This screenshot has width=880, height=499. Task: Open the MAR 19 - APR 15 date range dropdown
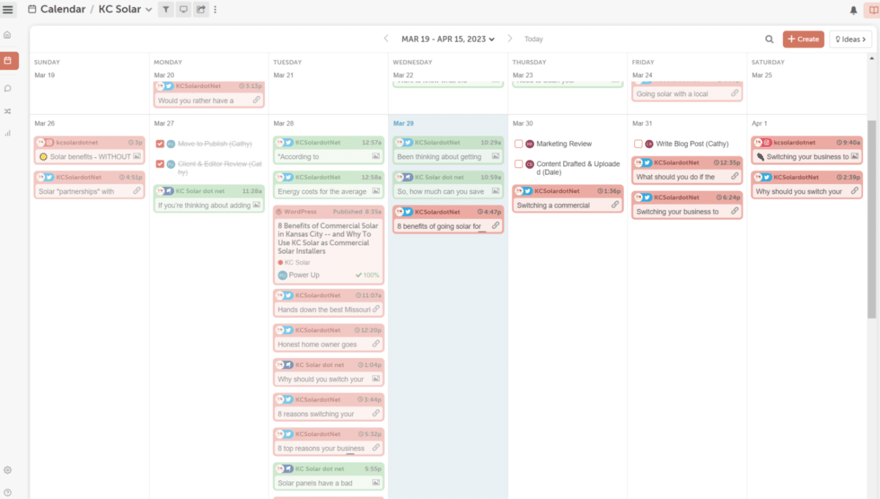447,38
